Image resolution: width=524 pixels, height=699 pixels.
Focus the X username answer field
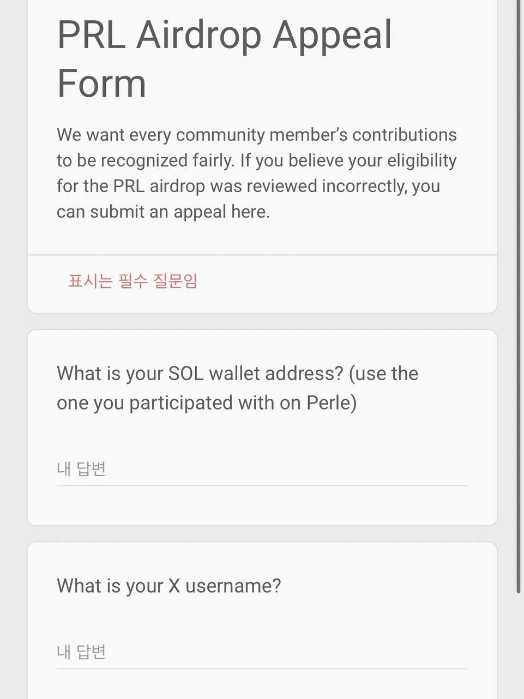coord(262,652)
